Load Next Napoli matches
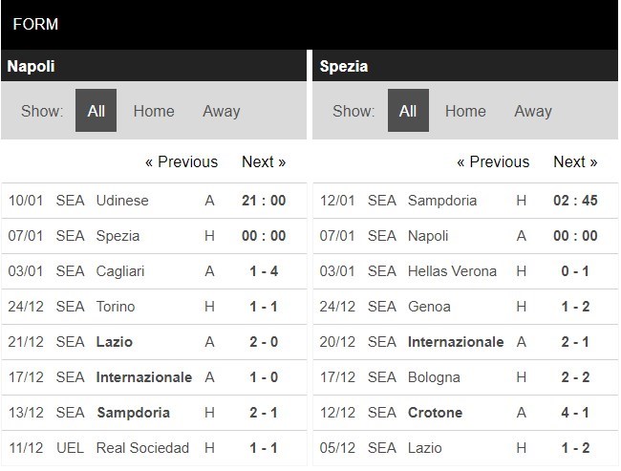The width and height of the screenshot is (621, 471). point(264,161)
